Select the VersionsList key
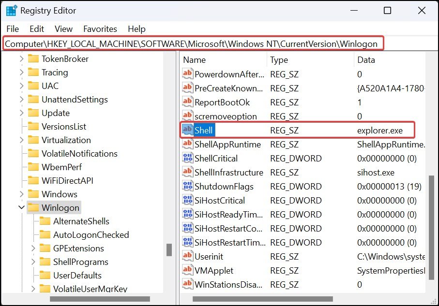The image size is (439, 306). [64, 127]
